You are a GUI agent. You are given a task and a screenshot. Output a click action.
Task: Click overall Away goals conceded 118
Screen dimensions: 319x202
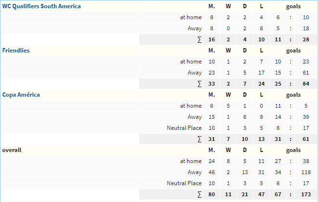(306, 172)
